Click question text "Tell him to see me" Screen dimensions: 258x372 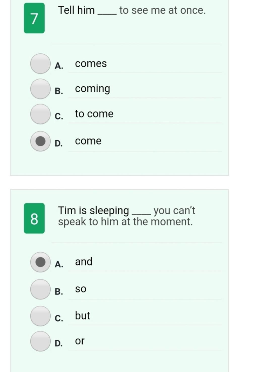(x=132, y=10)
